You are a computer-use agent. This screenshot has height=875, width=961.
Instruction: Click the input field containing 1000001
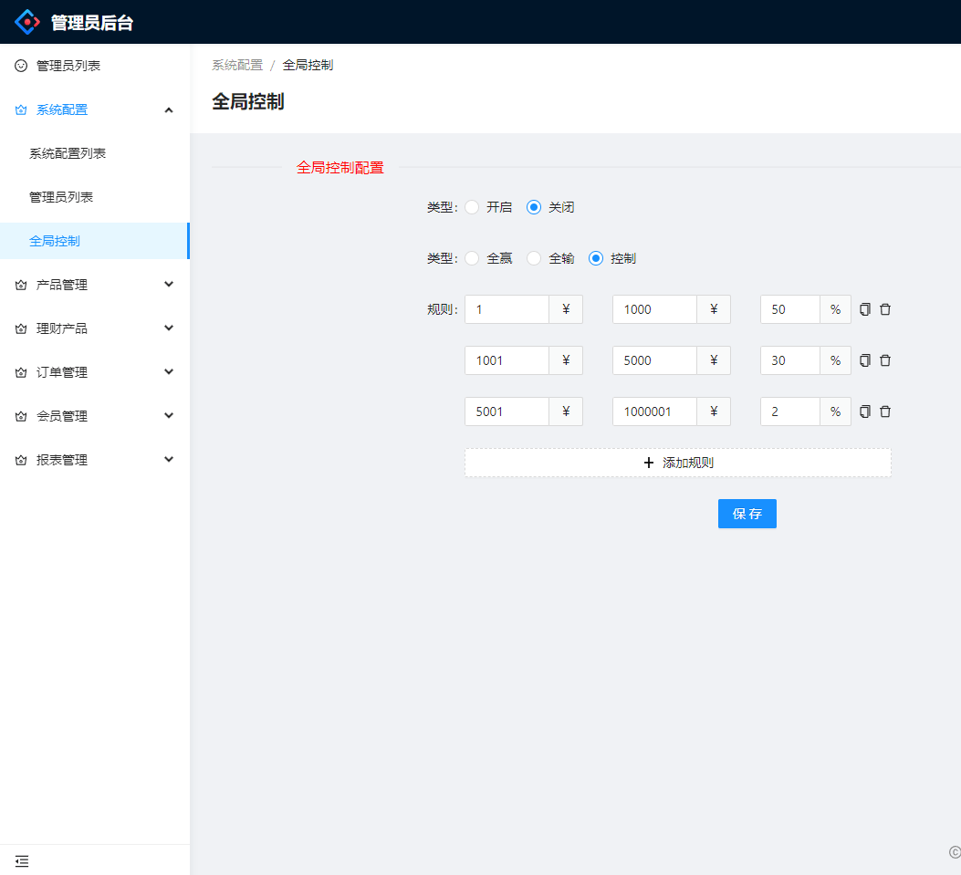click(653, 411)
